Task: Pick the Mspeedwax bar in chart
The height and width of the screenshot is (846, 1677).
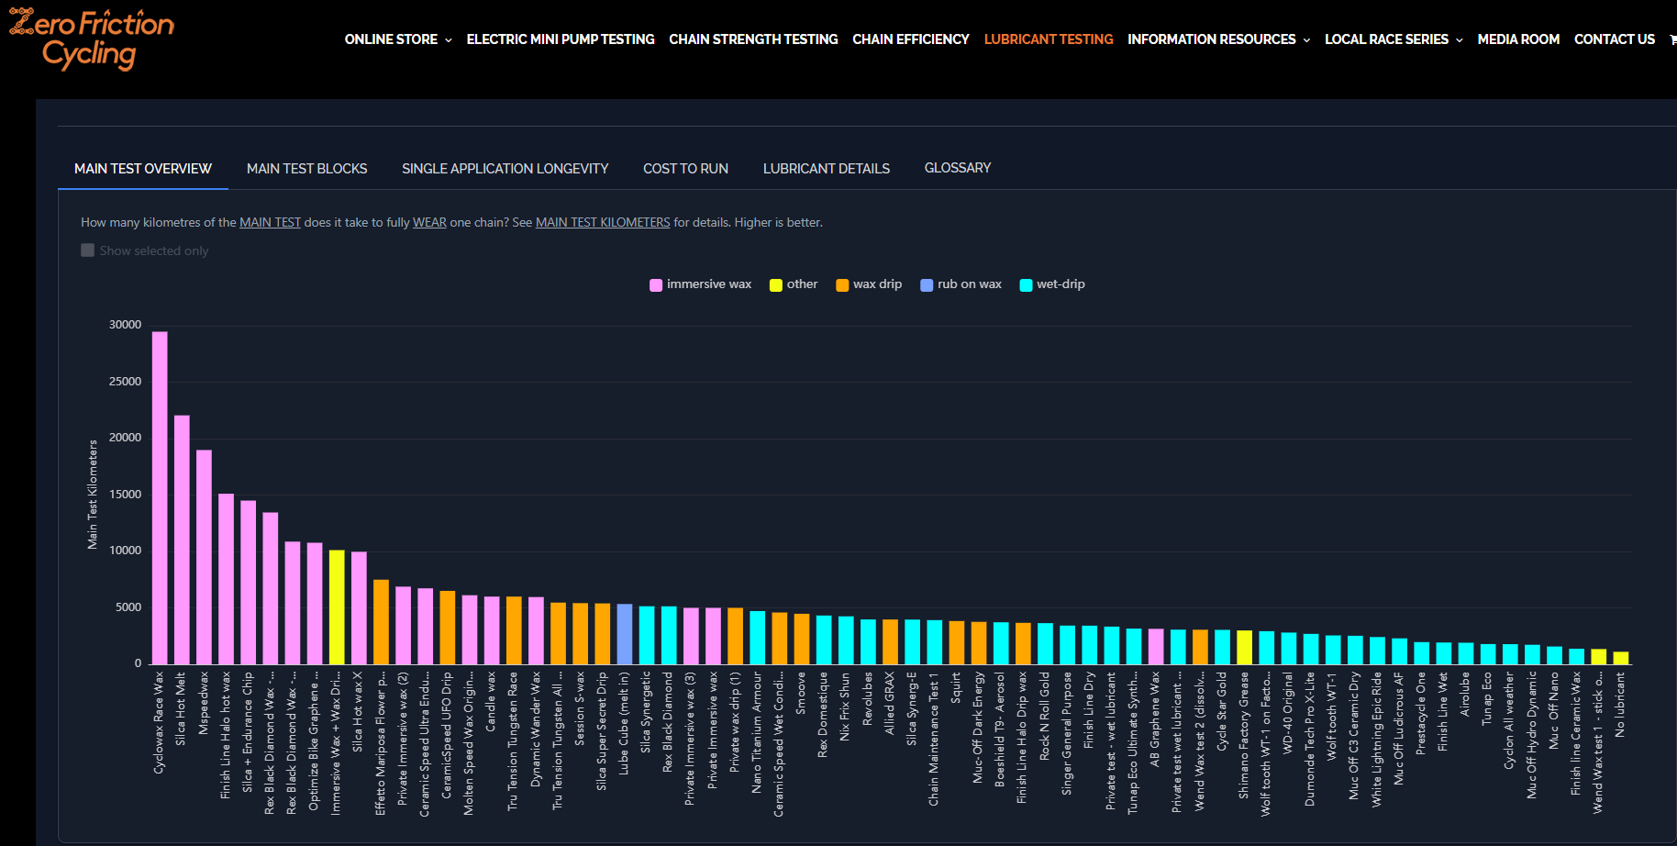Action: [204, 557]
